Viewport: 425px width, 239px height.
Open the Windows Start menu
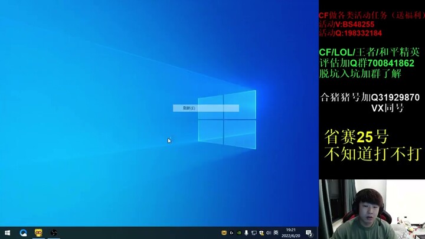click(7, 233)
